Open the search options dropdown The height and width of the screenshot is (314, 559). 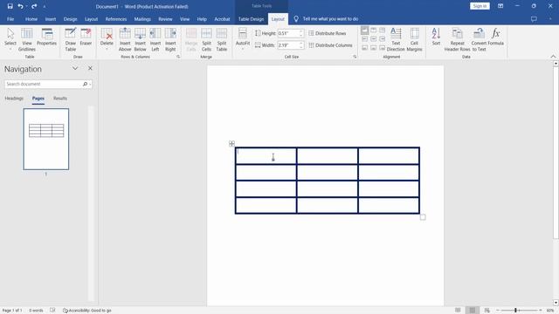point(91,84)
